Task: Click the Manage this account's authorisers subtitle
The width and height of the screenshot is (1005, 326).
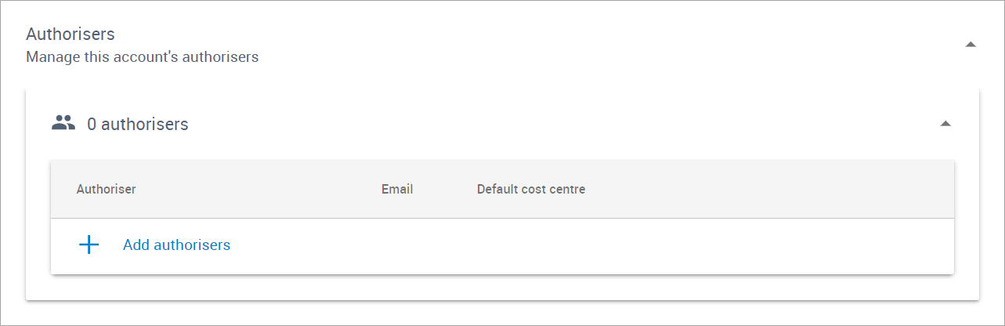Action: pyautogui.click(x=143, y=57)
